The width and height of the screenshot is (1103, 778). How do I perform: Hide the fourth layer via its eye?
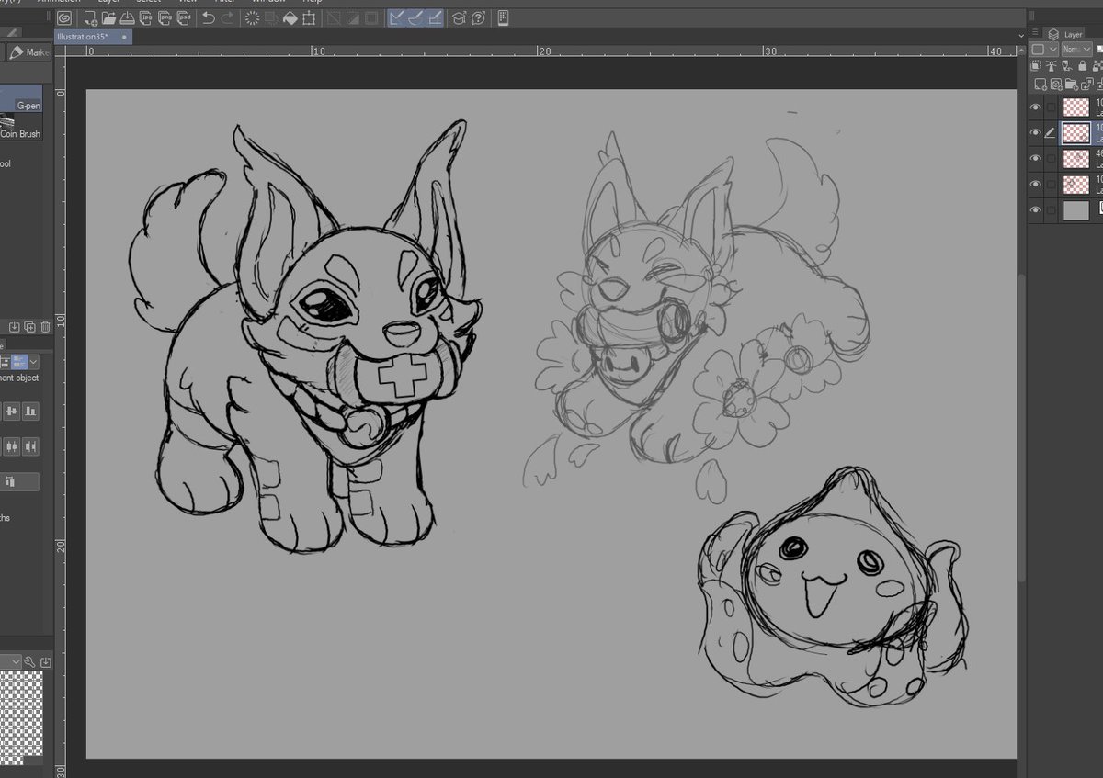point(1036,185)
